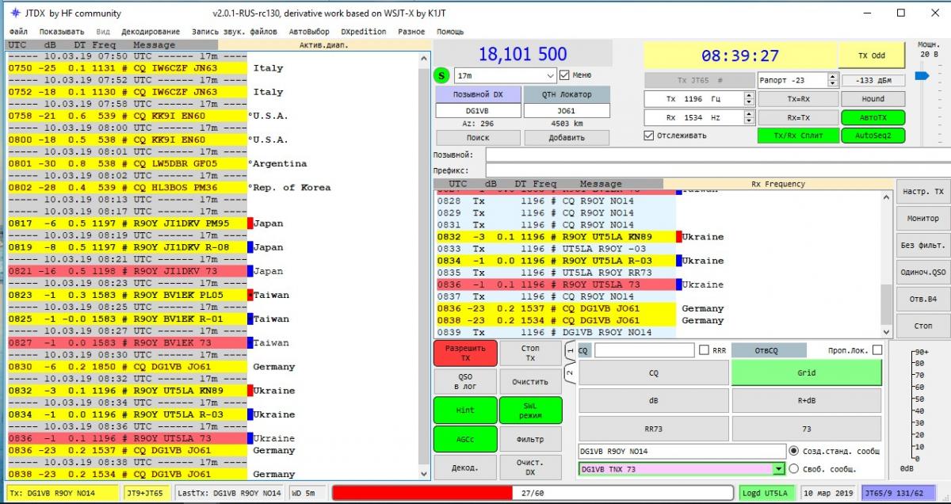Adjust the Мощн. power slider handle
The image size is (951, 504).
point(920,76)
